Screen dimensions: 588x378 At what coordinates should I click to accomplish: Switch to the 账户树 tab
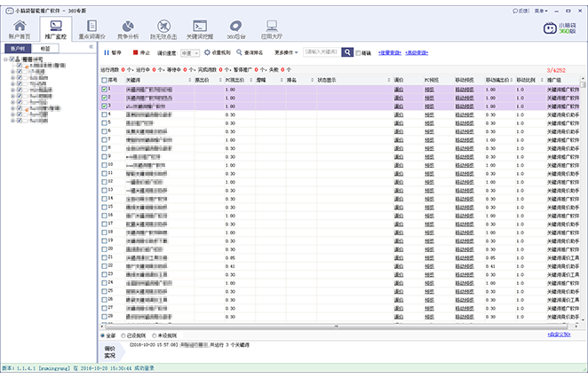(x=18, y=50)
